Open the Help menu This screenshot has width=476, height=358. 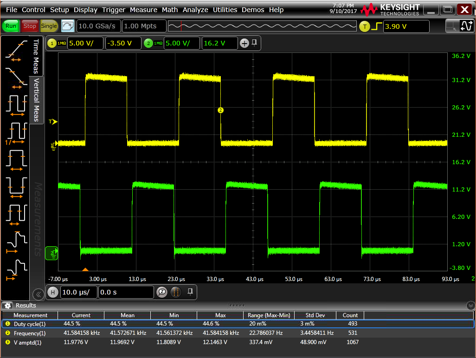276,10
